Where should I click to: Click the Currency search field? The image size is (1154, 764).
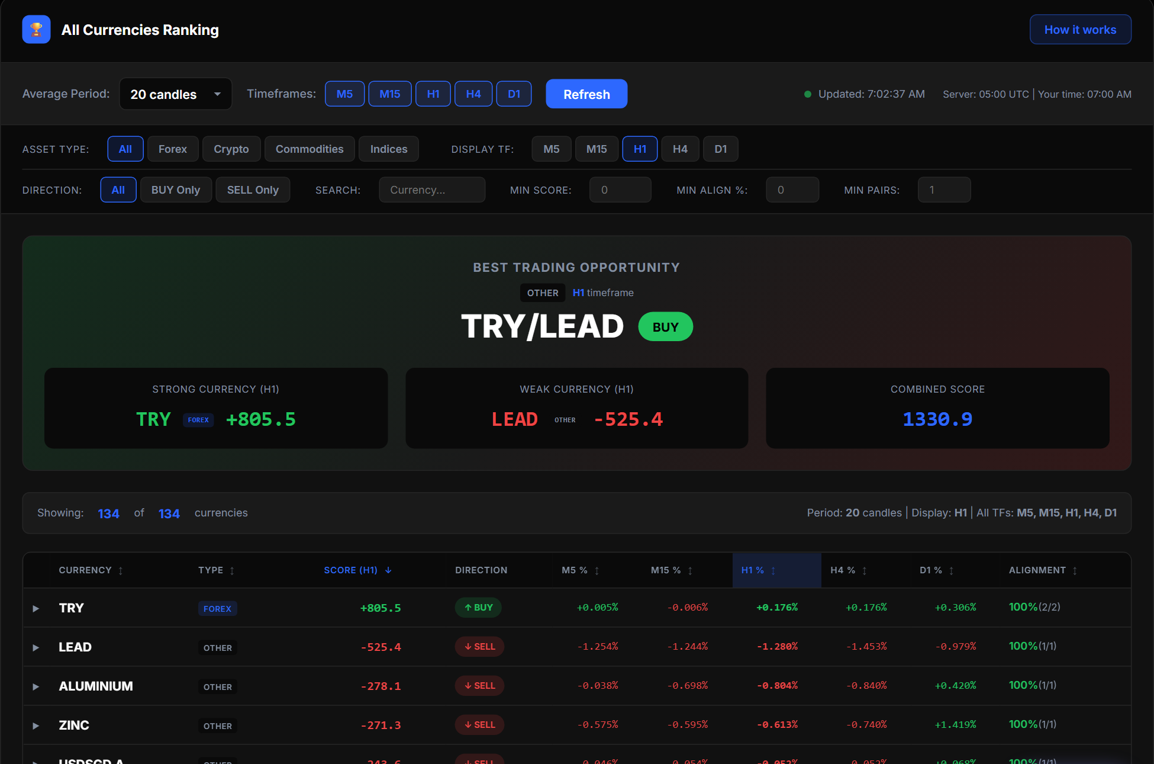pos(432,190)
